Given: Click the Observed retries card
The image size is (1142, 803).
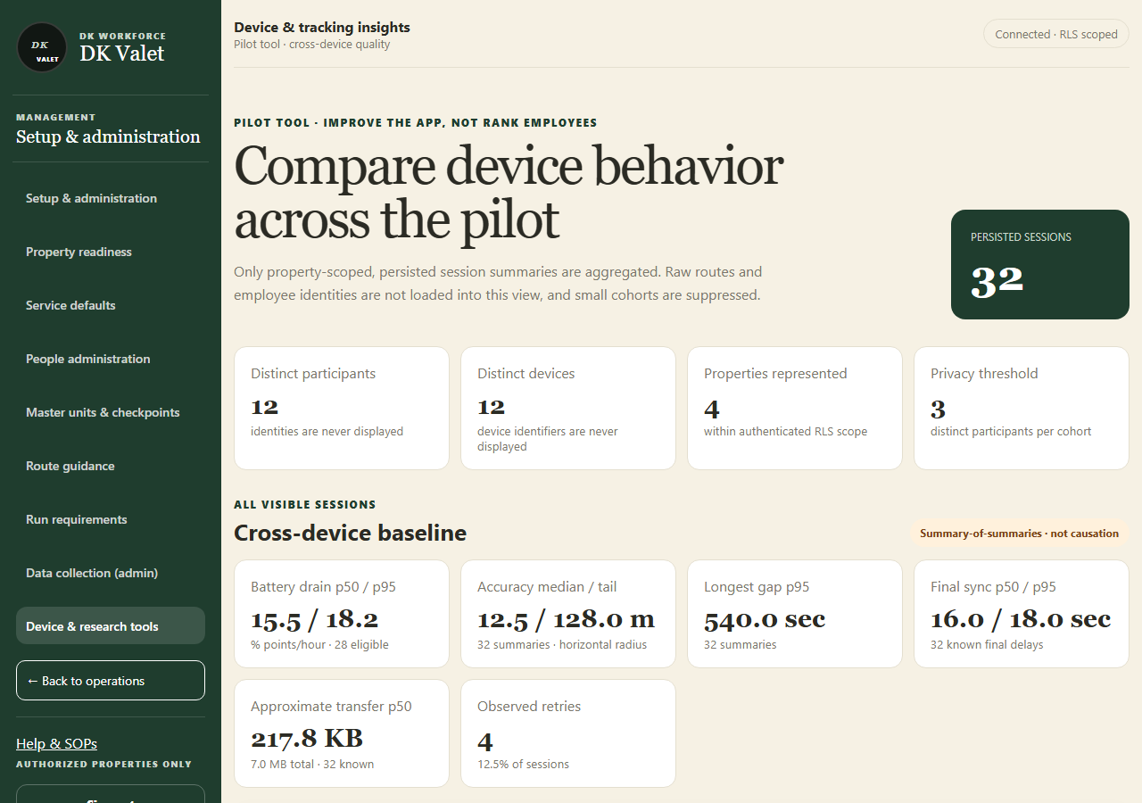Looking at the screenshot, I should click(x=568, y=733).
